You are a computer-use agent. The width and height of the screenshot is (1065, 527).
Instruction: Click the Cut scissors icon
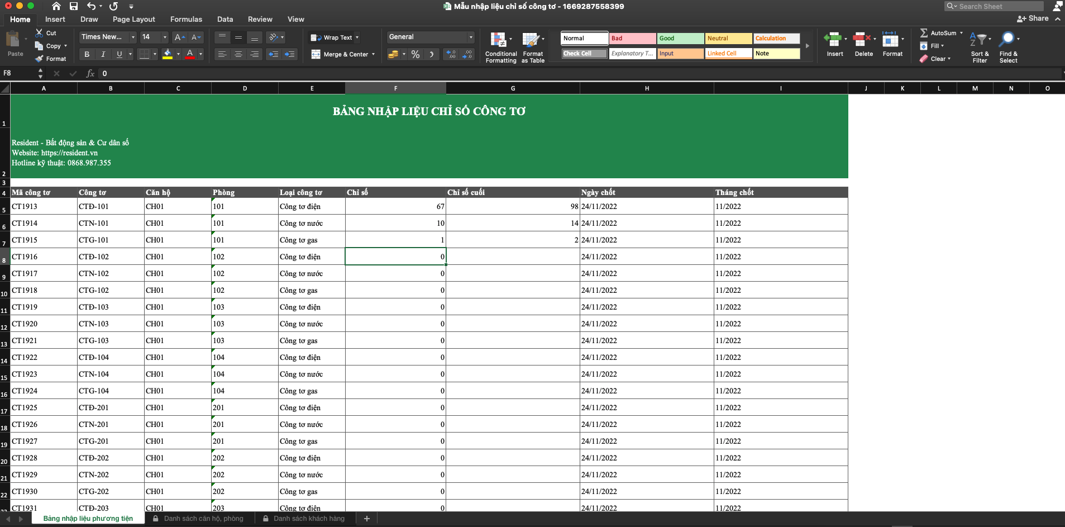(x=39, y=33)
